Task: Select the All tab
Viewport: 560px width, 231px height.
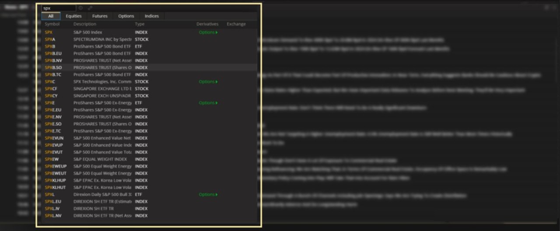Action: (x=51, y=16)
